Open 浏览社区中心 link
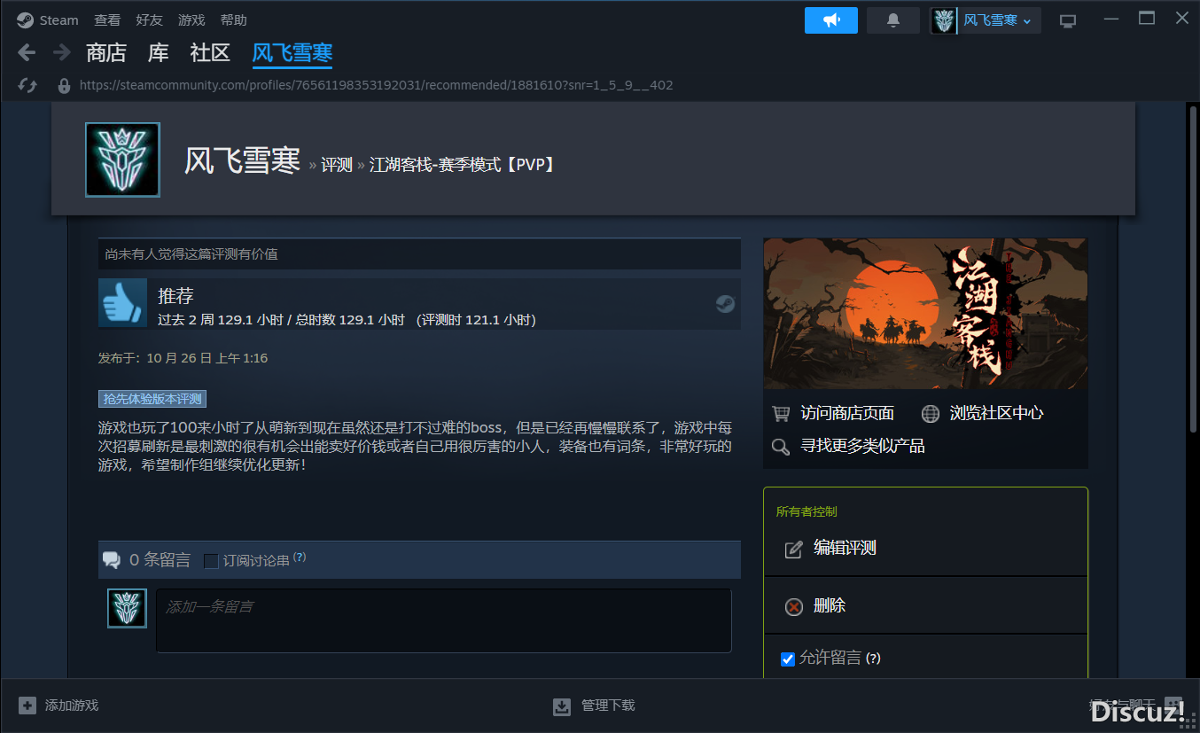 [996, 413]
